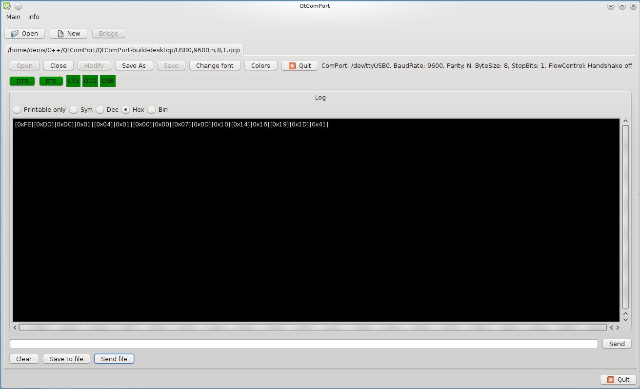The height and width of the screenshot is (389, 640).
Task: Open the Colors settings
Action: point(260,65)
